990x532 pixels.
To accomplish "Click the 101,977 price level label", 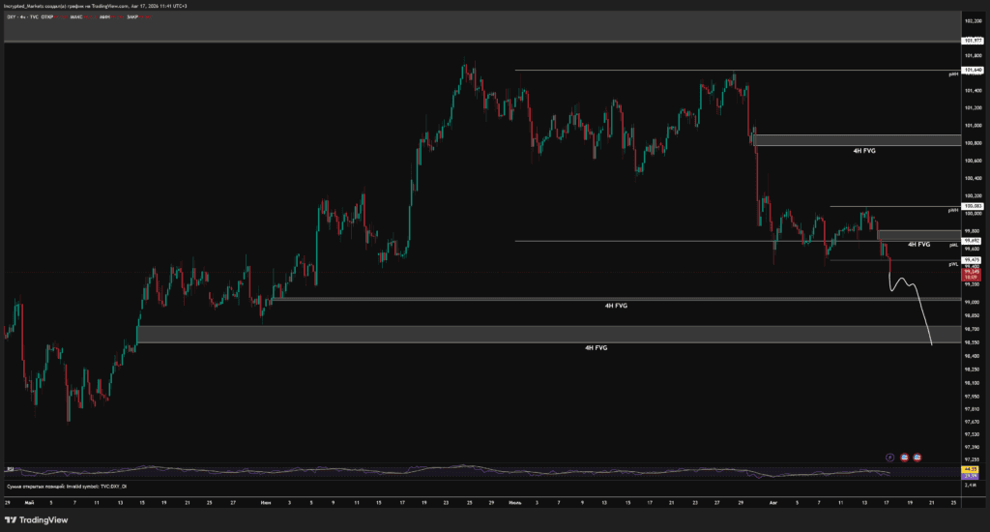I will pos(973,41).
